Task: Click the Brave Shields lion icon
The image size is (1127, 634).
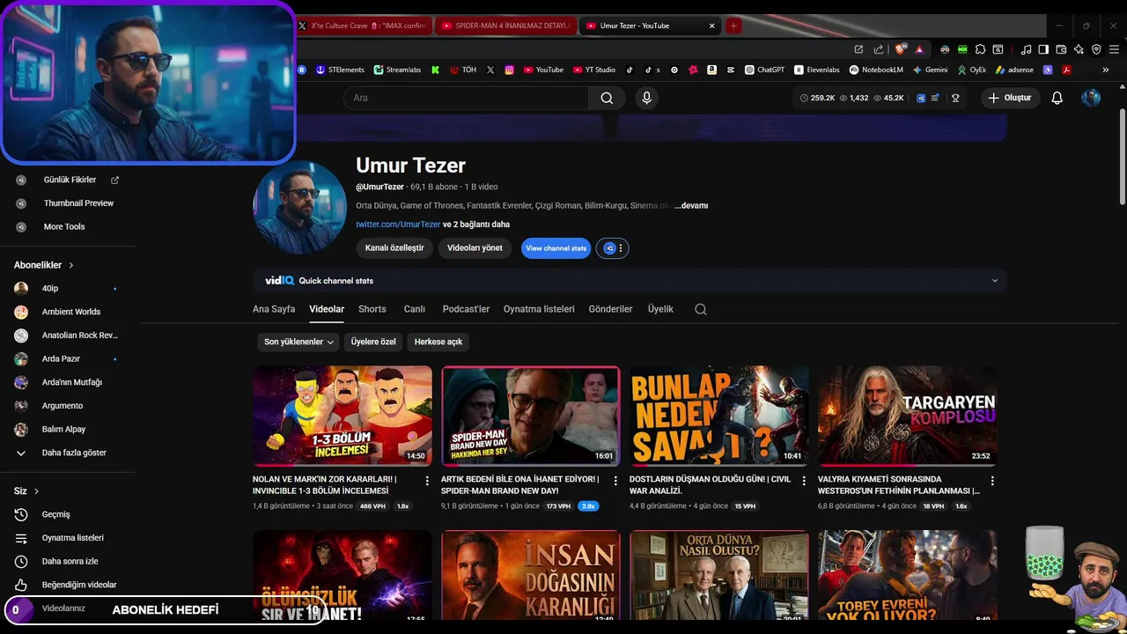Action: click(x=900, y=49)
